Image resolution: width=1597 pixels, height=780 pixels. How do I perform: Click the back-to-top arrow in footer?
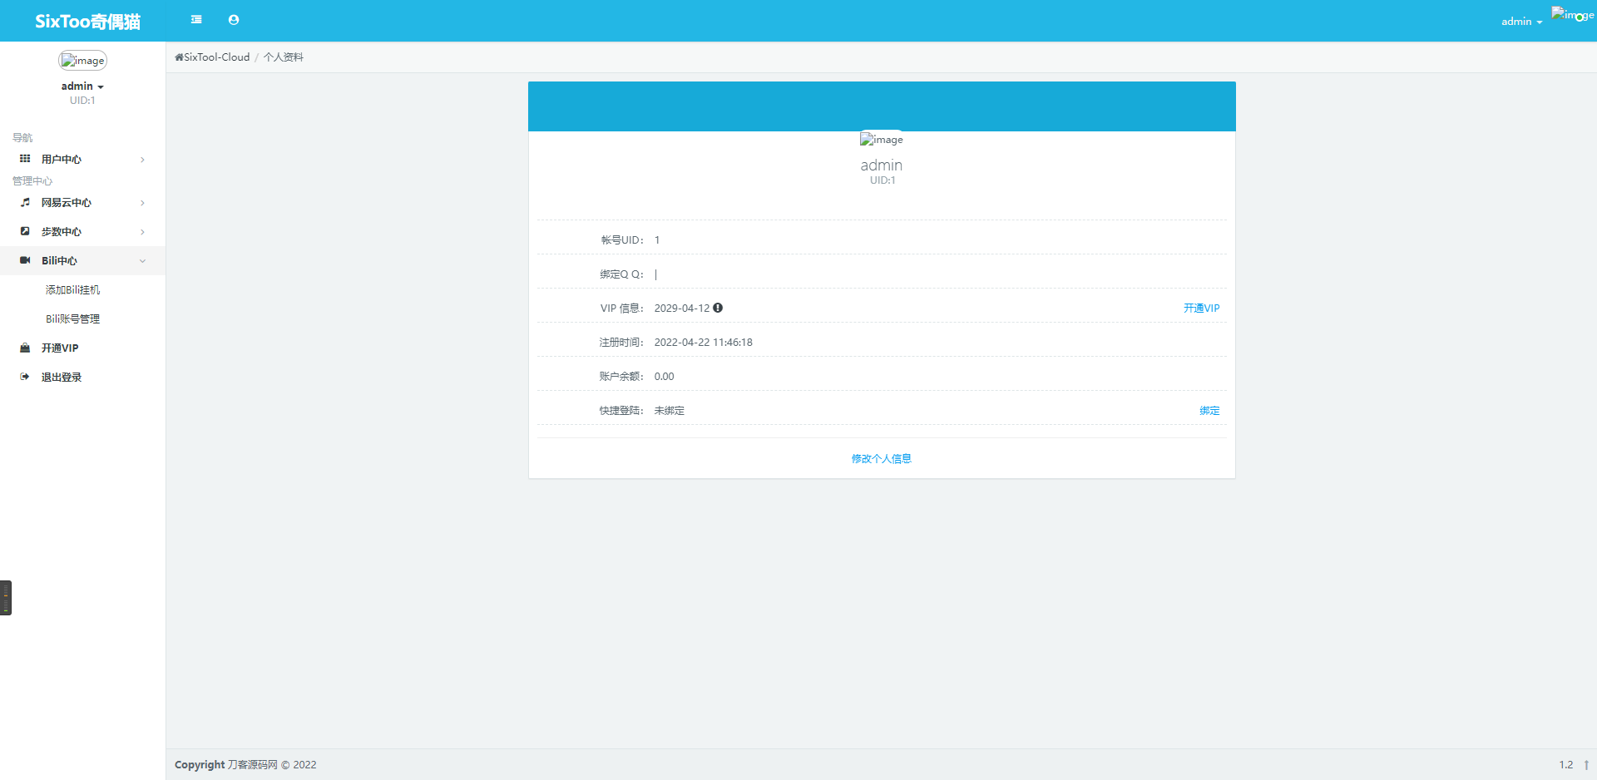pyautogui.click(x=1586, y=765)
